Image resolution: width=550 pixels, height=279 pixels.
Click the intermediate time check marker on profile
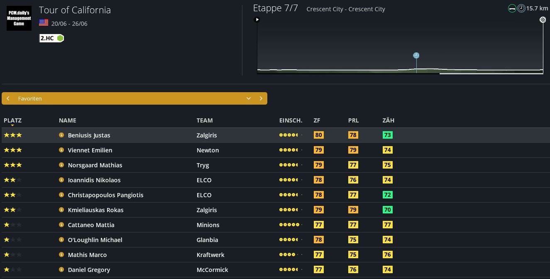pos(416,56)
